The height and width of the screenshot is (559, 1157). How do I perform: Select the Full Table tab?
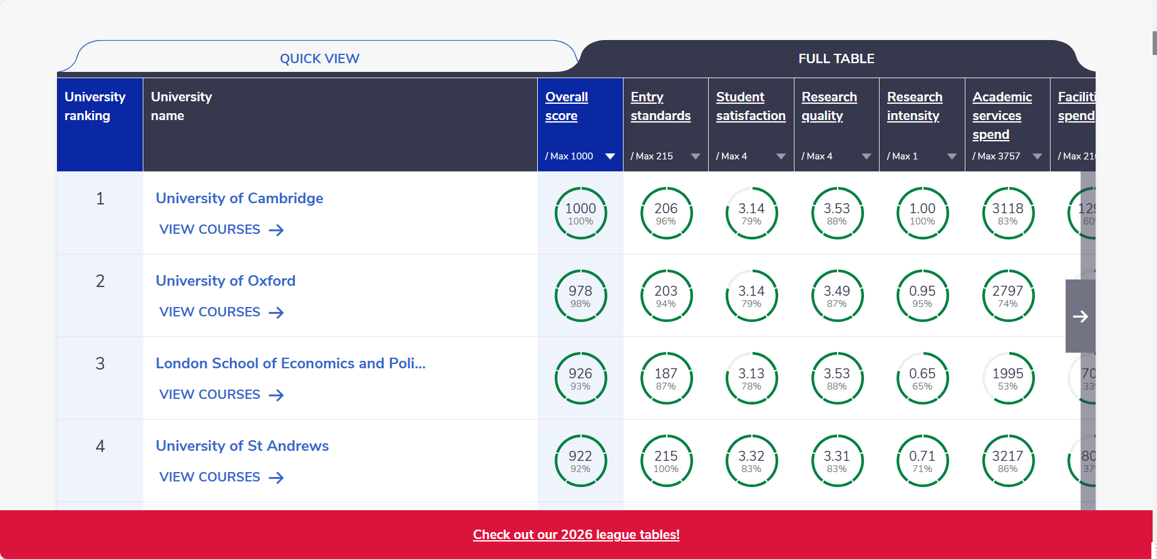pyautogui.click(x=836, y=58)
